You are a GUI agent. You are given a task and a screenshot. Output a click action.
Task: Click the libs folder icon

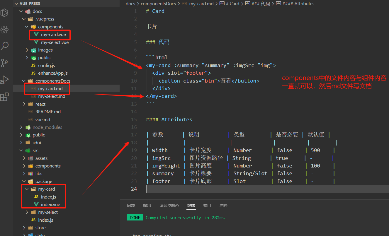tap(30, 174)
